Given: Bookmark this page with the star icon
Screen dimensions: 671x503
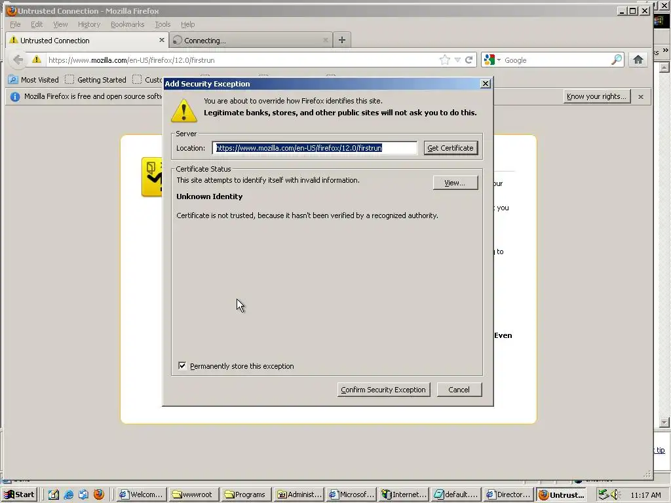Looking at the screenshot, I should [x=445, y=60].
